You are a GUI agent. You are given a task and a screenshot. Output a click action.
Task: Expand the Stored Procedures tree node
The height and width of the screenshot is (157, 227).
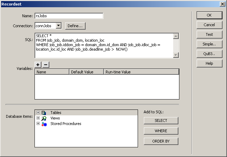click(x=38, y=124)
